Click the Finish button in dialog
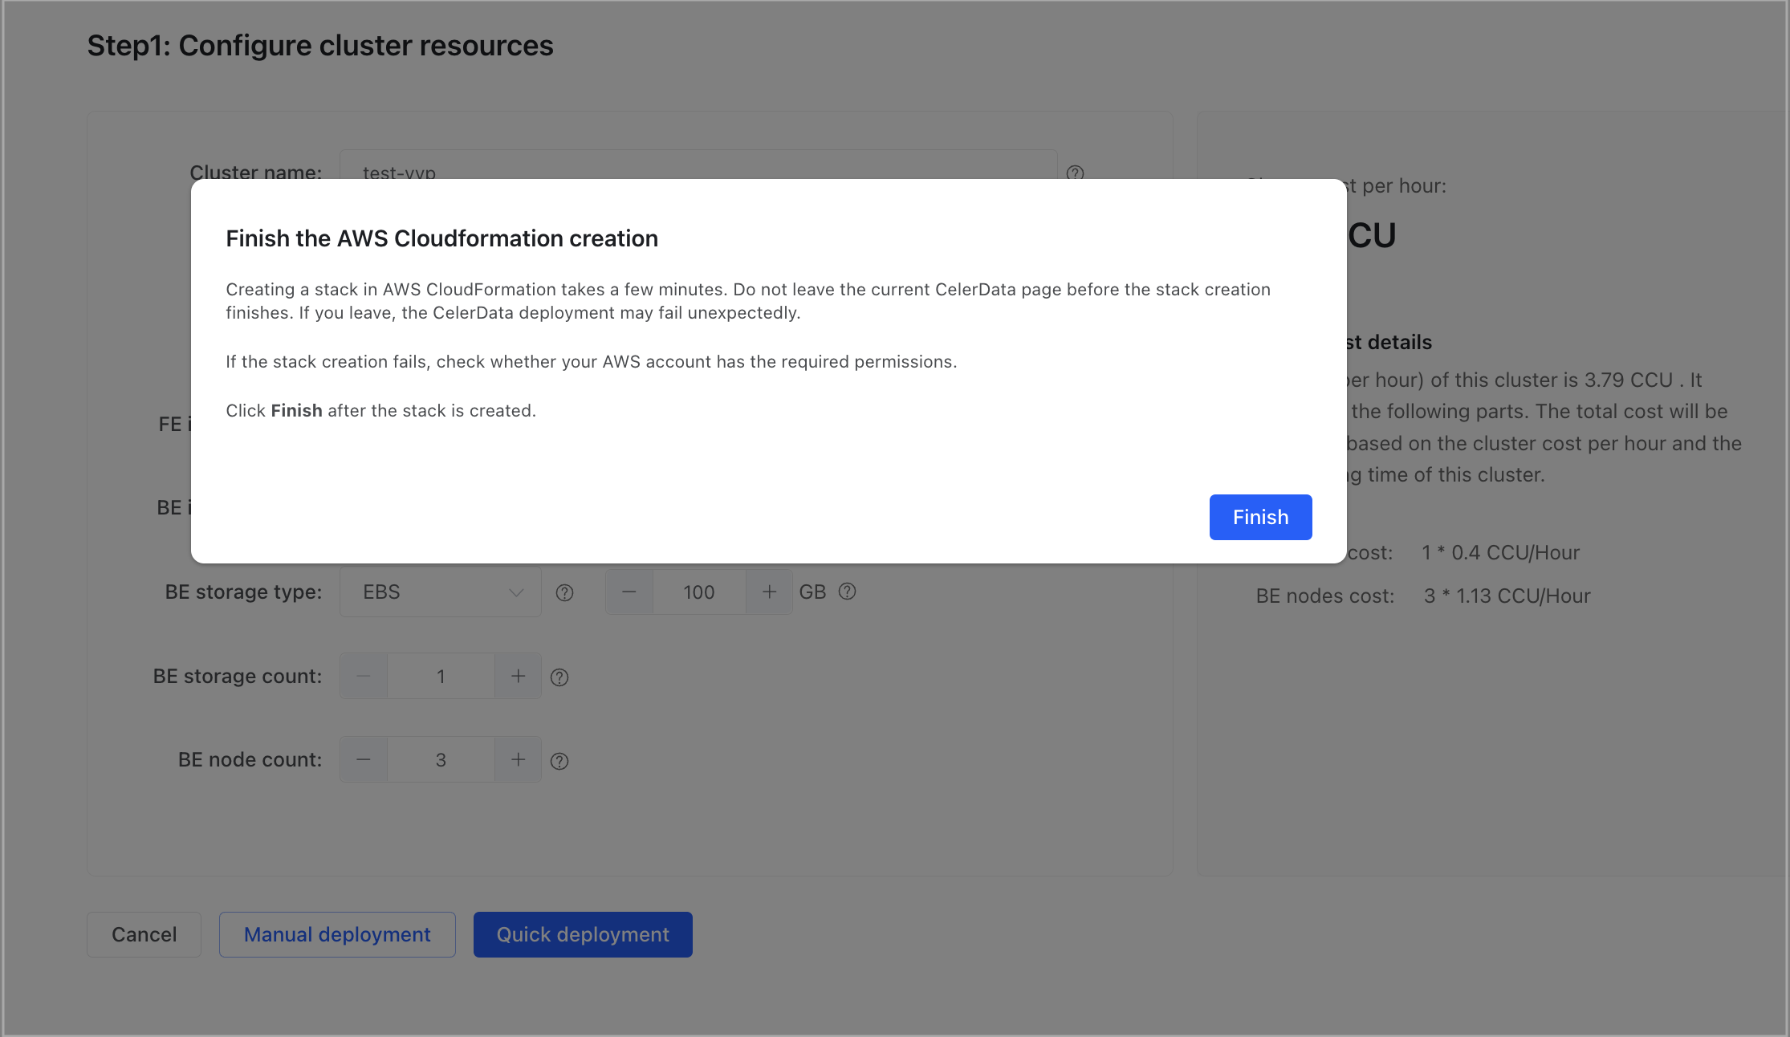The height and width of the screenshot is (1037, 1790). tap(1260, 517)
